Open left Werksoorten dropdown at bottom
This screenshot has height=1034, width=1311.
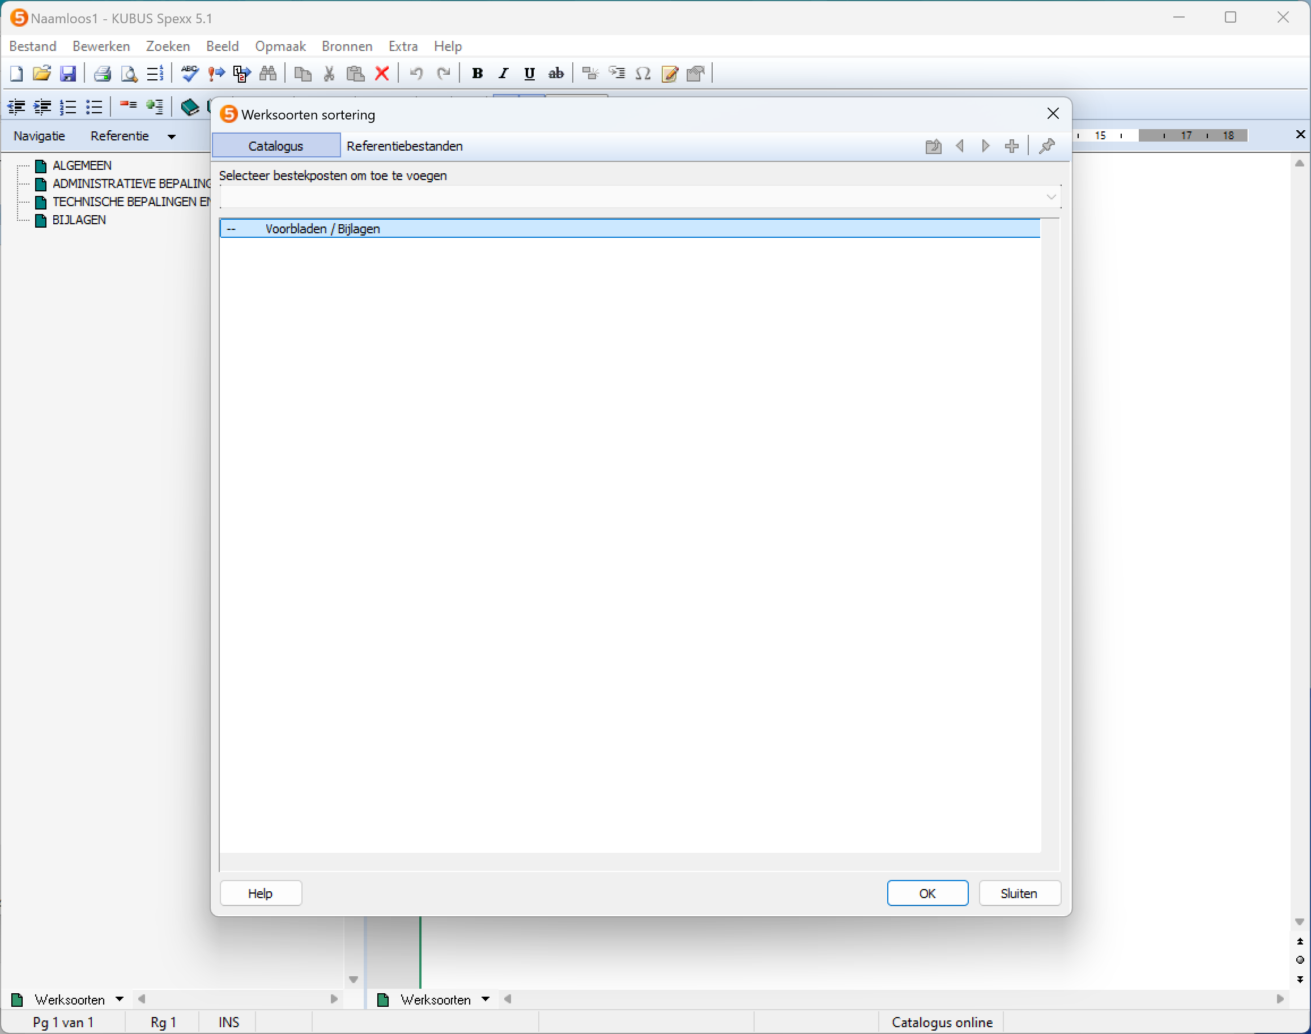click(x=120, y=999)
